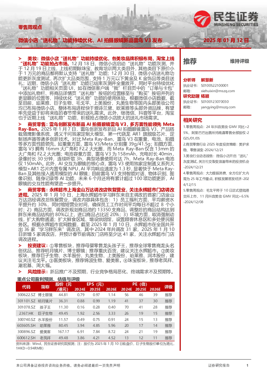Click the Minsheng Securities logo icon

pos(202,19)
